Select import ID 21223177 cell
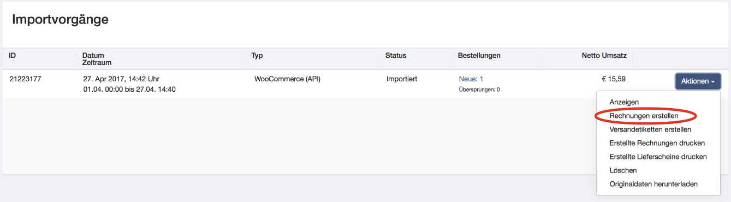The height and width of the screenshot is (202, 731). pyautogui.click(x=25, y=79)
